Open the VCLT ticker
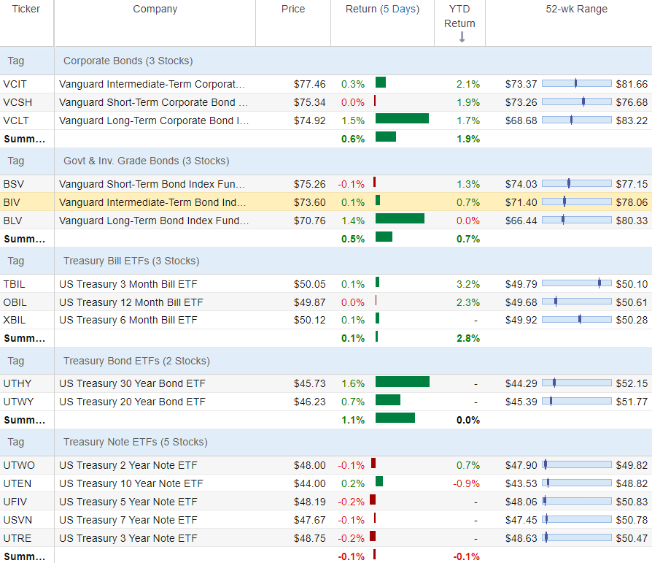The width and height of the screenshot is (652, 563). 16,120
